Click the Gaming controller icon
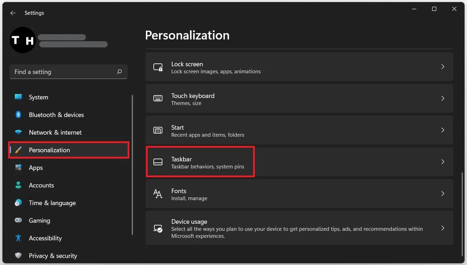The height and width of the screenshot is (265, 467). 18,220
